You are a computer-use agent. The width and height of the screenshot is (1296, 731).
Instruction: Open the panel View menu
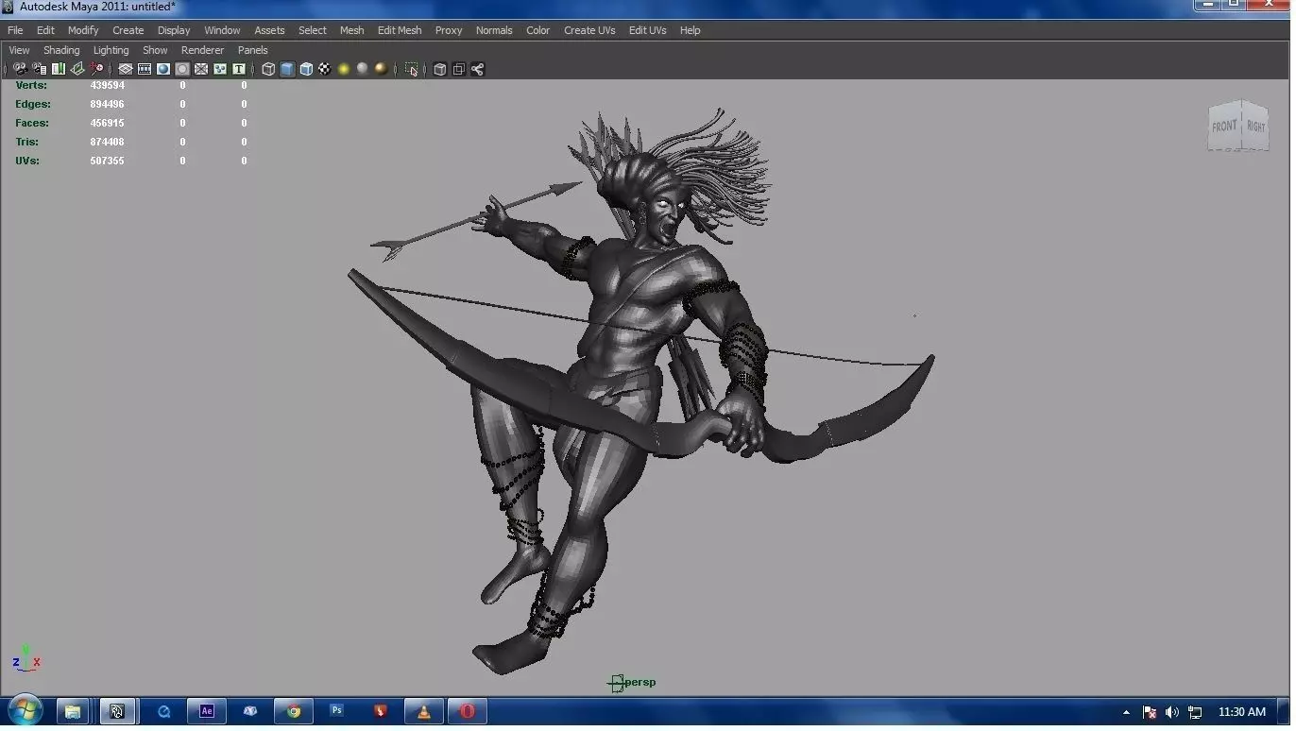point(19,50)
